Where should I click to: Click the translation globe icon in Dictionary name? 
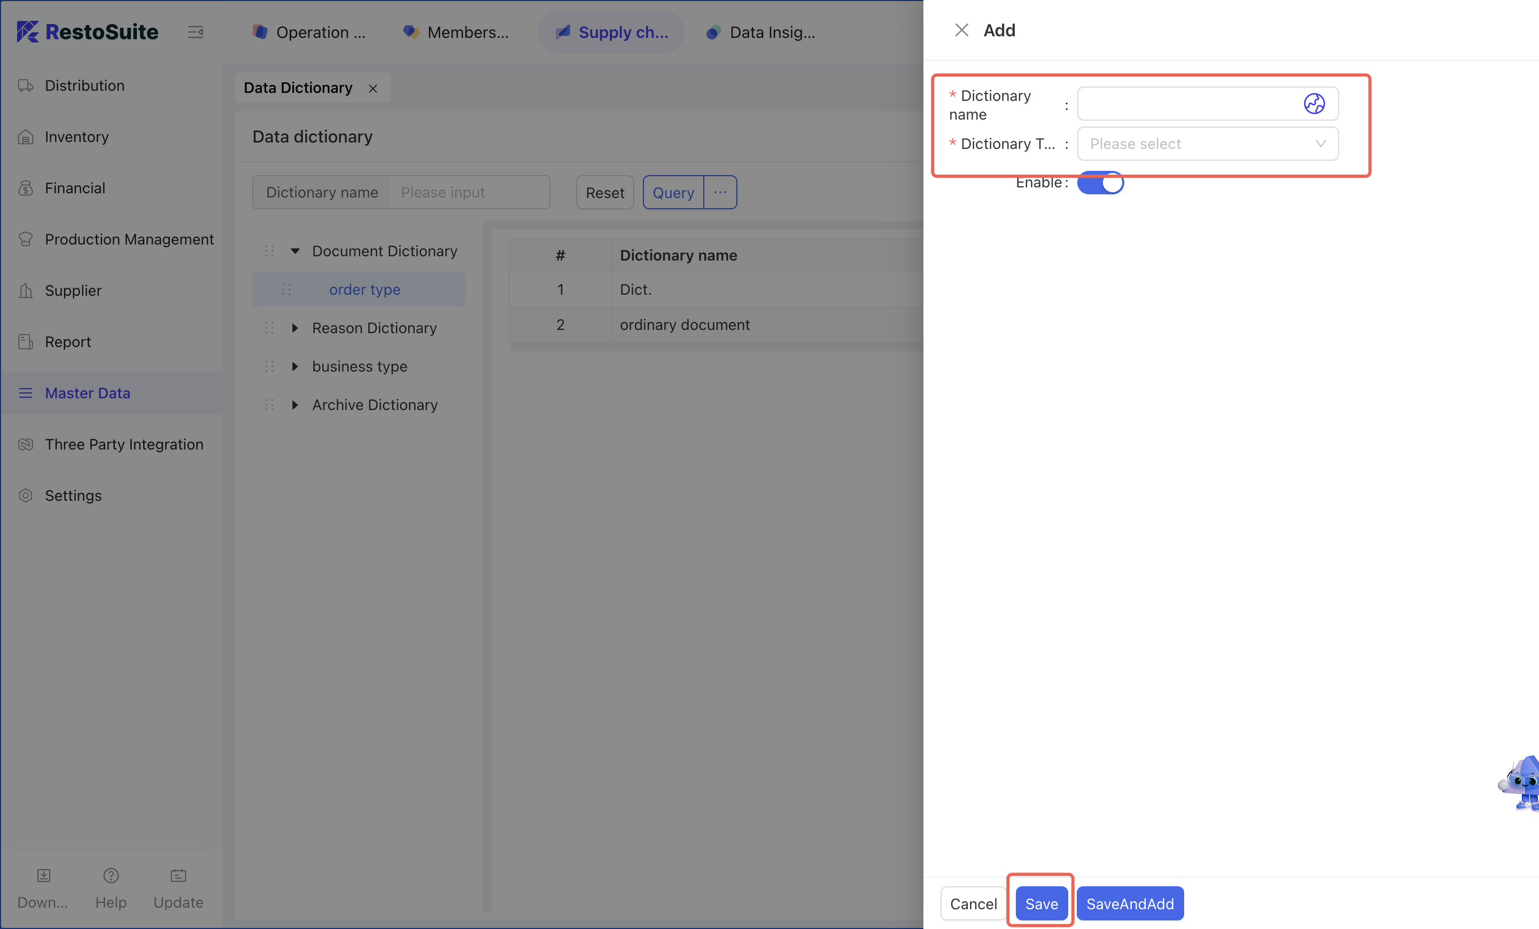(x=1313, y=104)
